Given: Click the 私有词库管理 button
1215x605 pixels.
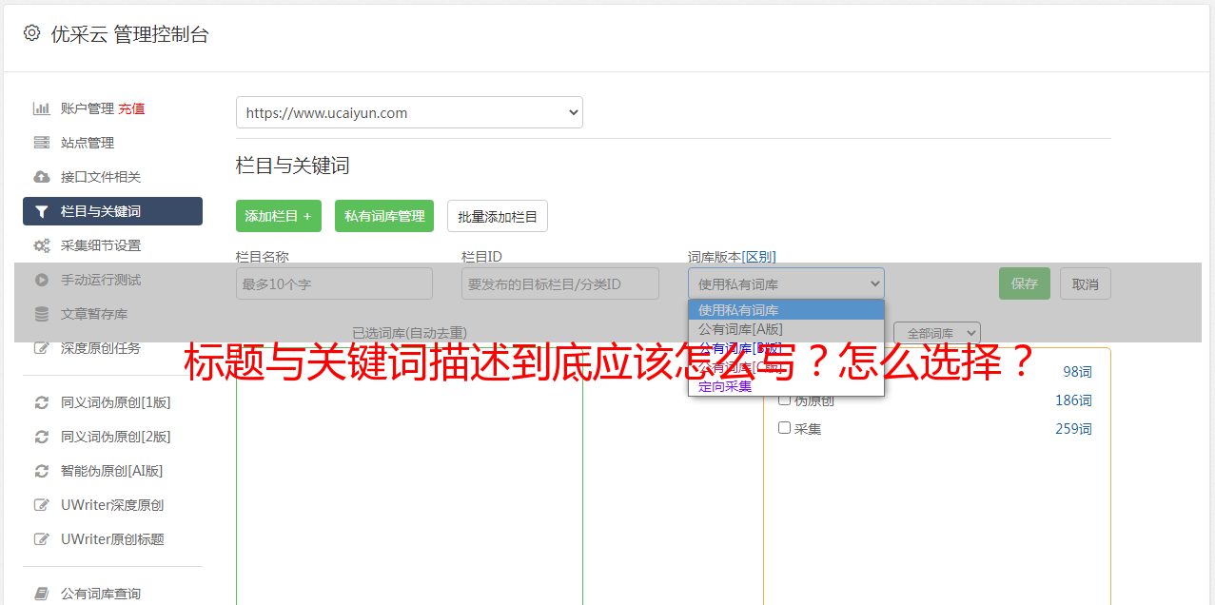Looking at the screenshot, I should pyautogui.click(x=384, y=216).
